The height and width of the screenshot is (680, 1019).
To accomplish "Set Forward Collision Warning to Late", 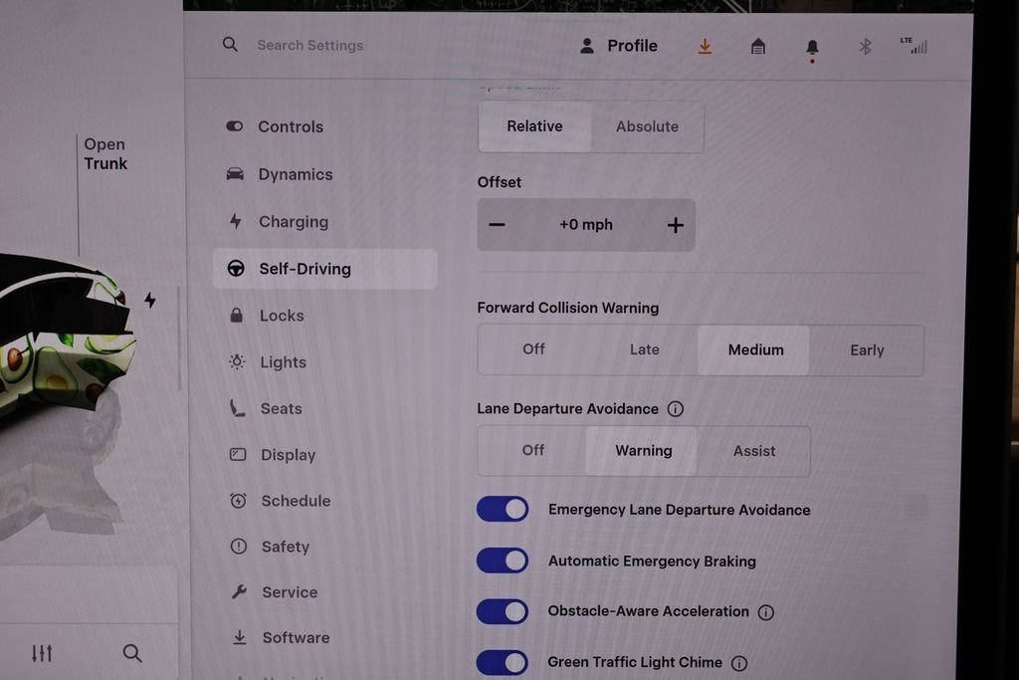I will (644, 349).
